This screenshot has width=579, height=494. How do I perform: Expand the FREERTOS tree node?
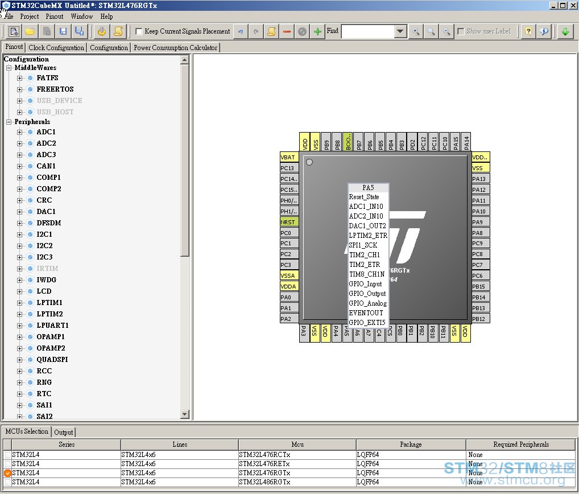point(19,89)
